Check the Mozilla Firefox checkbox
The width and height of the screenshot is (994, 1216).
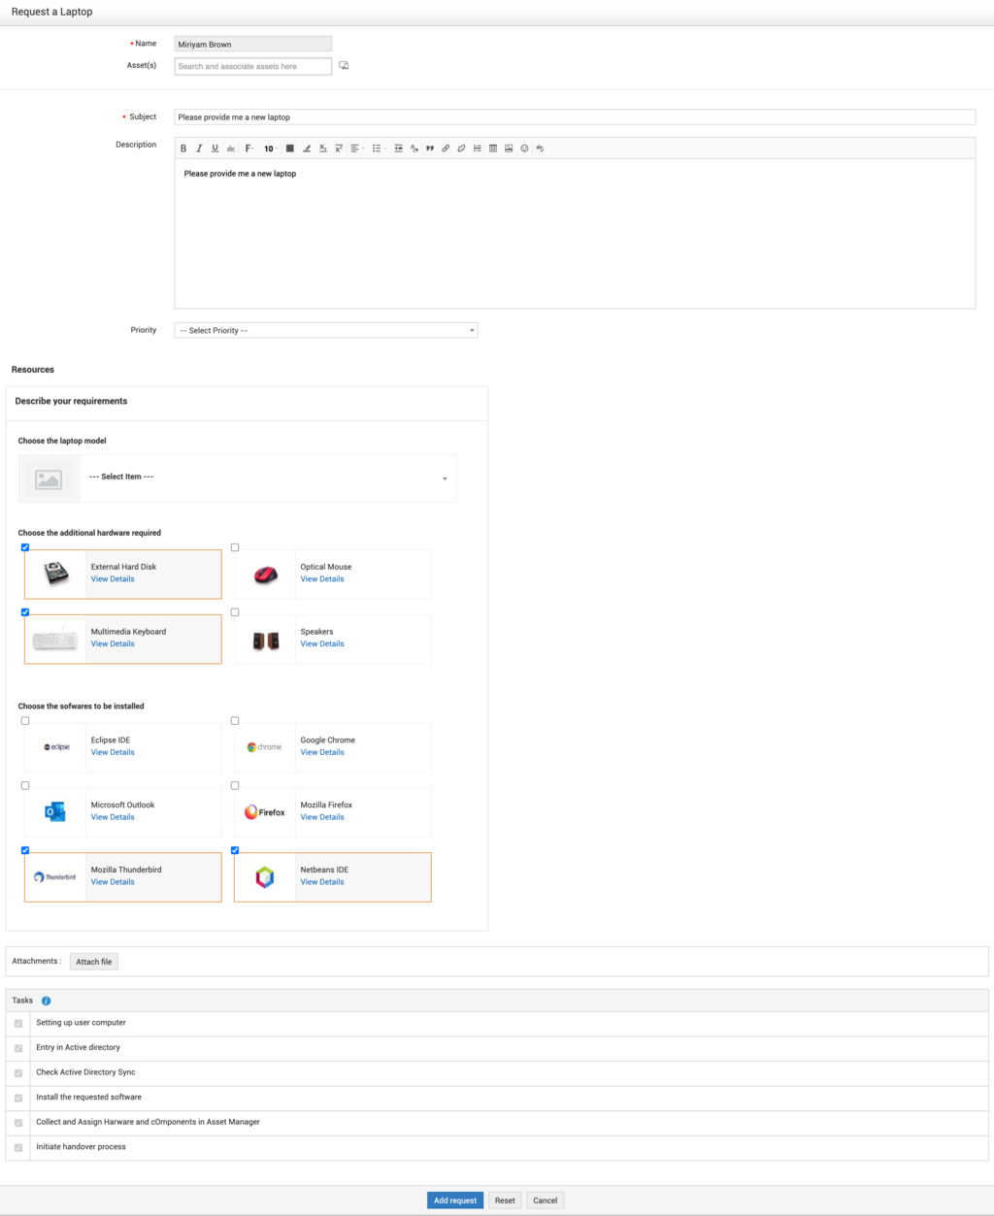[235, 786]
